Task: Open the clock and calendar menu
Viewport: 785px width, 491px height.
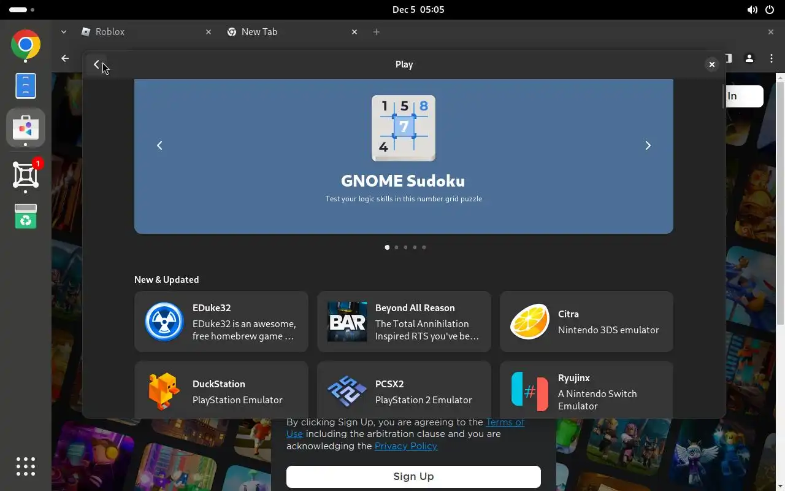Action: 418,10
